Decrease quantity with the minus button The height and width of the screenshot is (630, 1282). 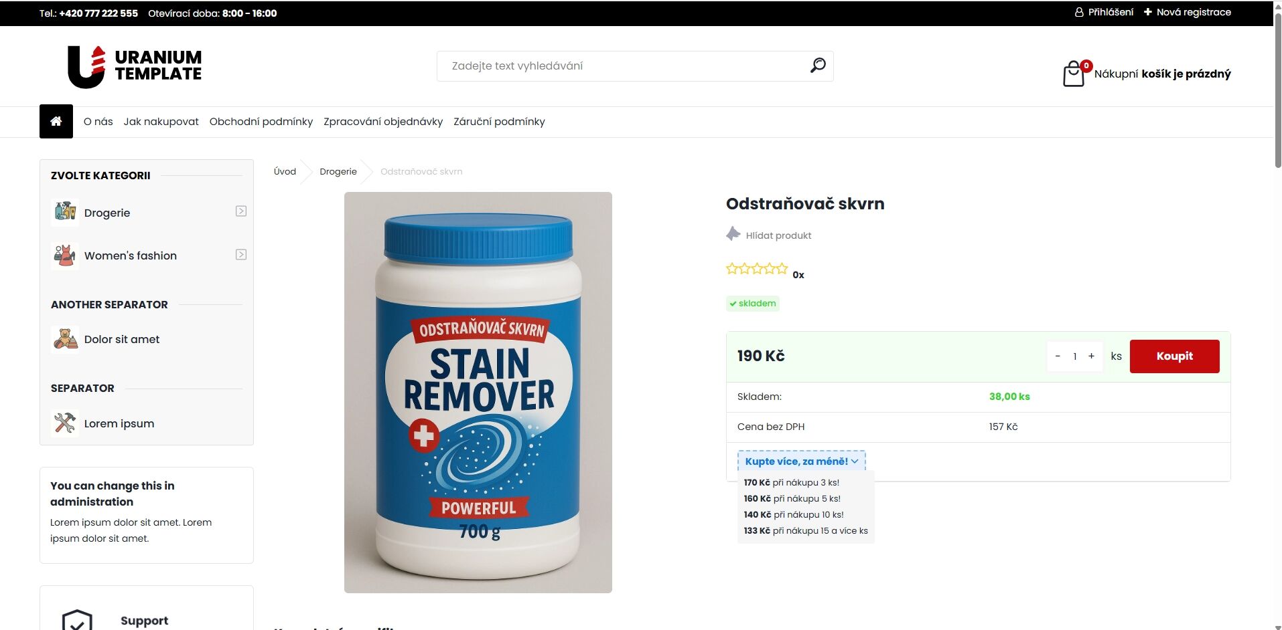tap(1058, 356)
